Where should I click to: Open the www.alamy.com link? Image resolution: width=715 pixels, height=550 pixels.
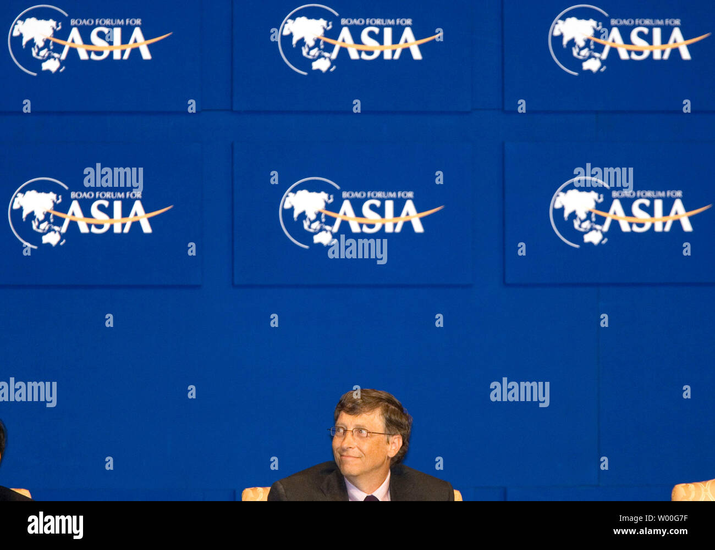coord(651,532)
